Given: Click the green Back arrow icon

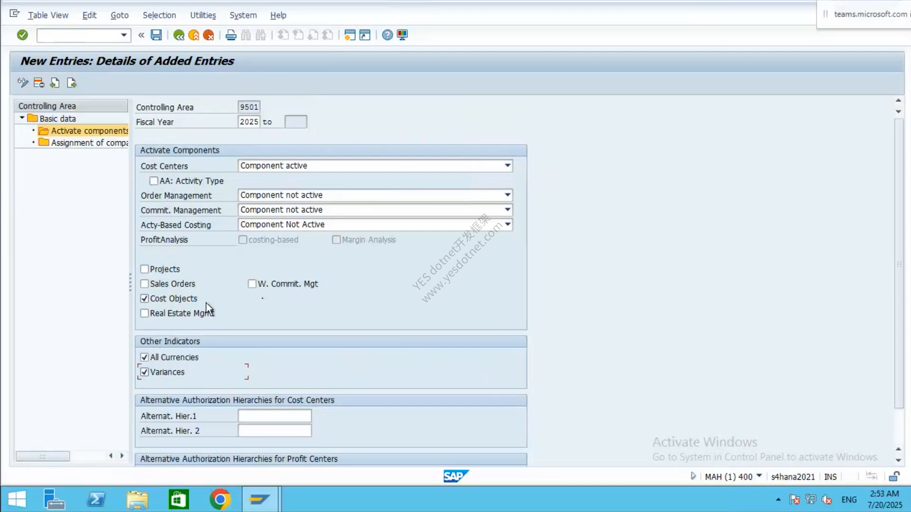Looking at the screenshot, I should [x=179, y=35].
